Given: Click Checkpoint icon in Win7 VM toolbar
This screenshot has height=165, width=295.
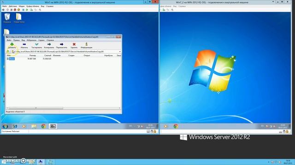Looking at the screenshot, I should 32,10.
